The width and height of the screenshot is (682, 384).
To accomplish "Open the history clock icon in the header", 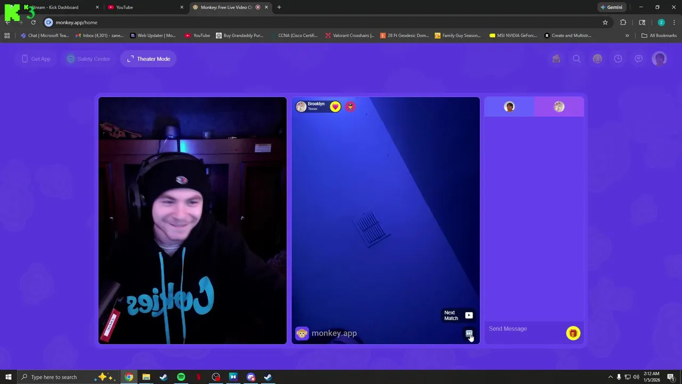I will (x=618, y=59).
